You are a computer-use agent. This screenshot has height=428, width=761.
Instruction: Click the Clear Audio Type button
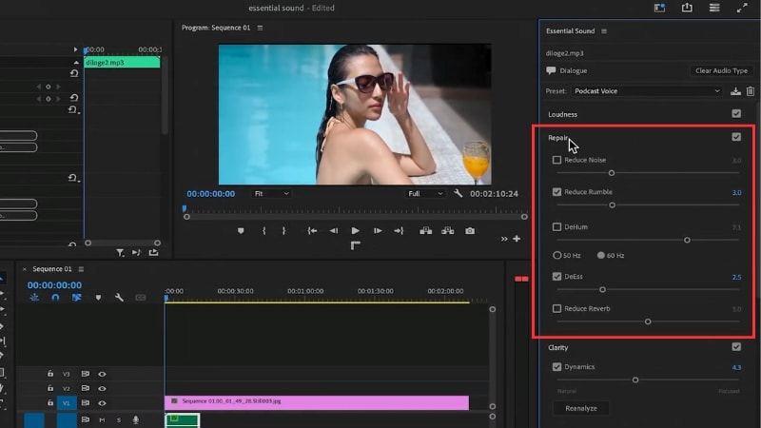point(721,70)
